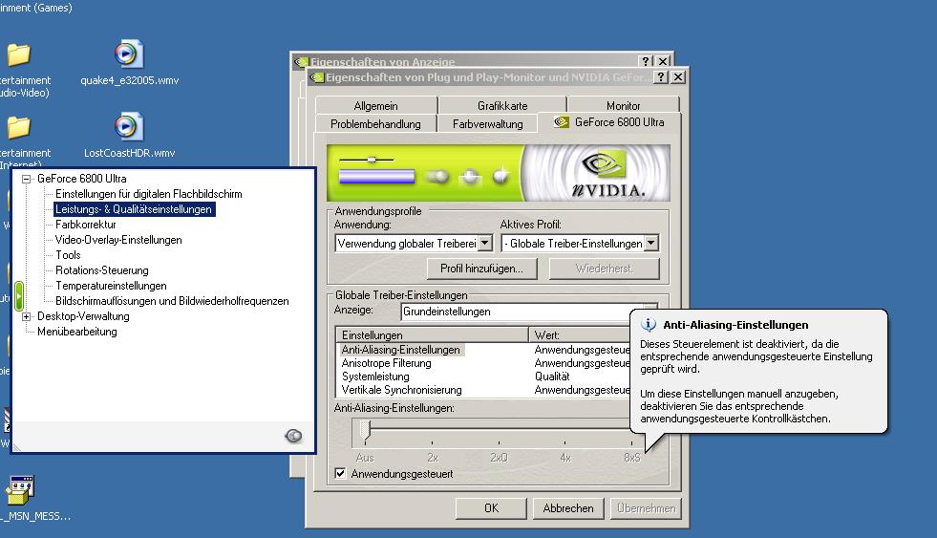Open the Aktives Profil dropdown list
The height and width of the screenshot is (538, 937).
tap(651, 244)
